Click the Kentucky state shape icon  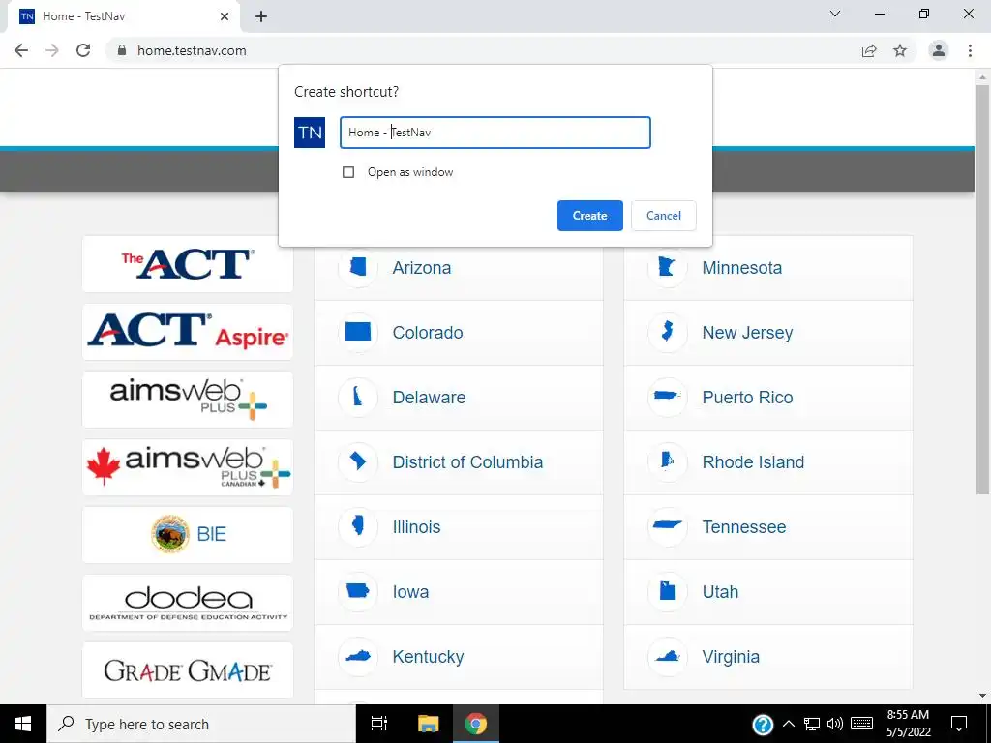[358, 657]
